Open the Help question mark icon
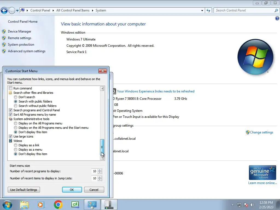This screenshot has height=210, width=280. 277,18
